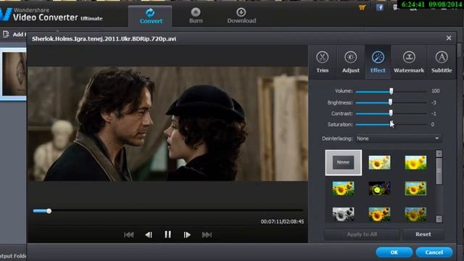This screenshot has width=464, height=261.
Task: Click the Saturation slider track
Action: coord(391,125)
